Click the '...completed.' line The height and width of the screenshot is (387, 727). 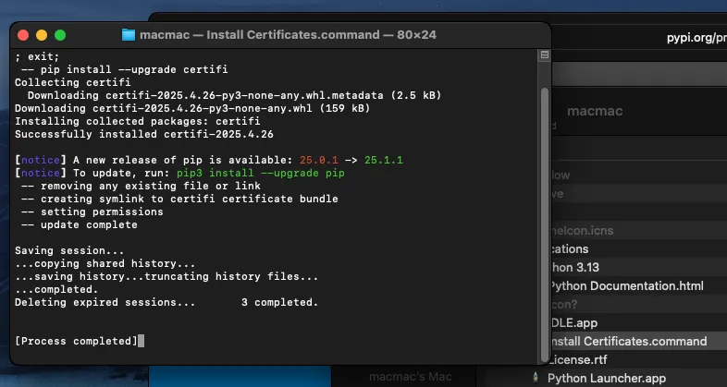(56, 290)
